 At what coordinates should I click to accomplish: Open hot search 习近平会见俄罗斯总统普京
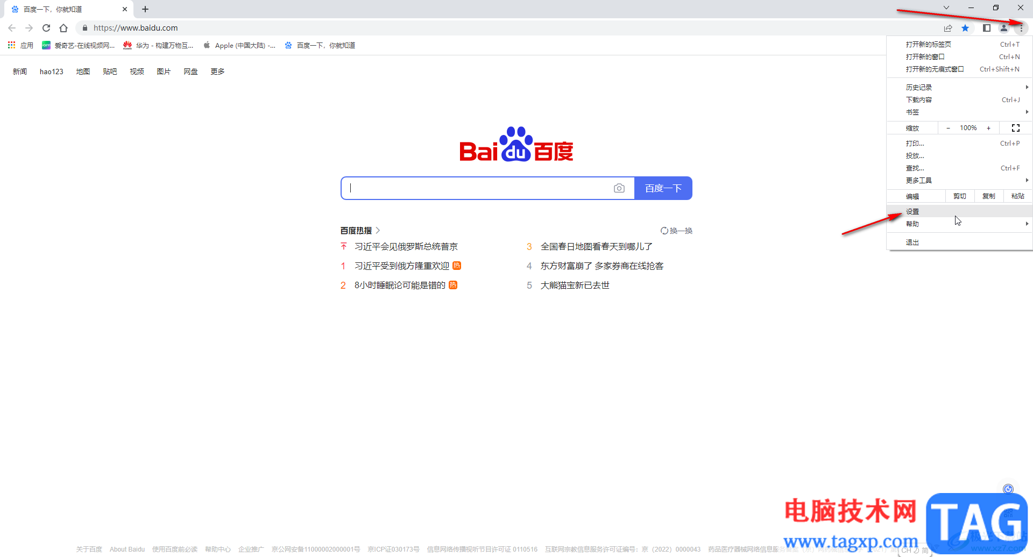tap(406, 246)
